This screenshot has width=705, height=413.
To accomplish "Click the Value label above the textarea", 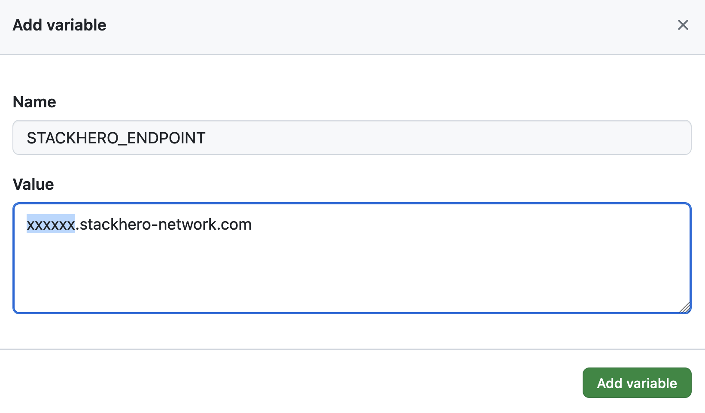I will 33,184.
